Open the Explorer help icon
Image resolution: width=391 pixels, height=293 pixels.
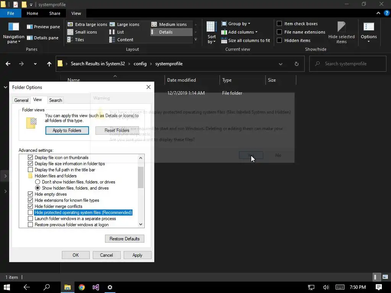(x=386, y=13)
